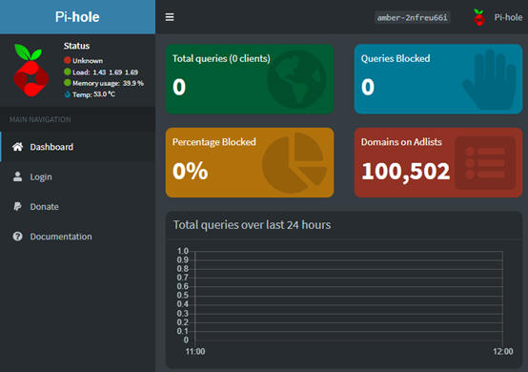Click the Domains on Adlists 100,502 card
528x372 pixels.
click(438, 162)
